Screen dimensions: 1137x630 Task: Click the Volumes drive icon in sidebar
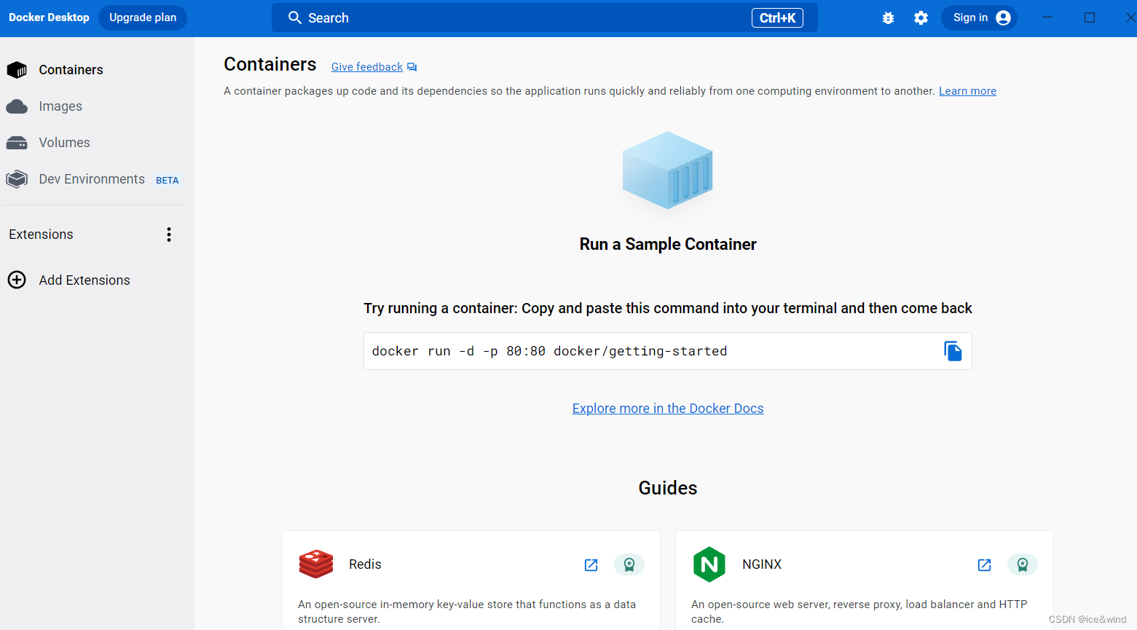17,143
